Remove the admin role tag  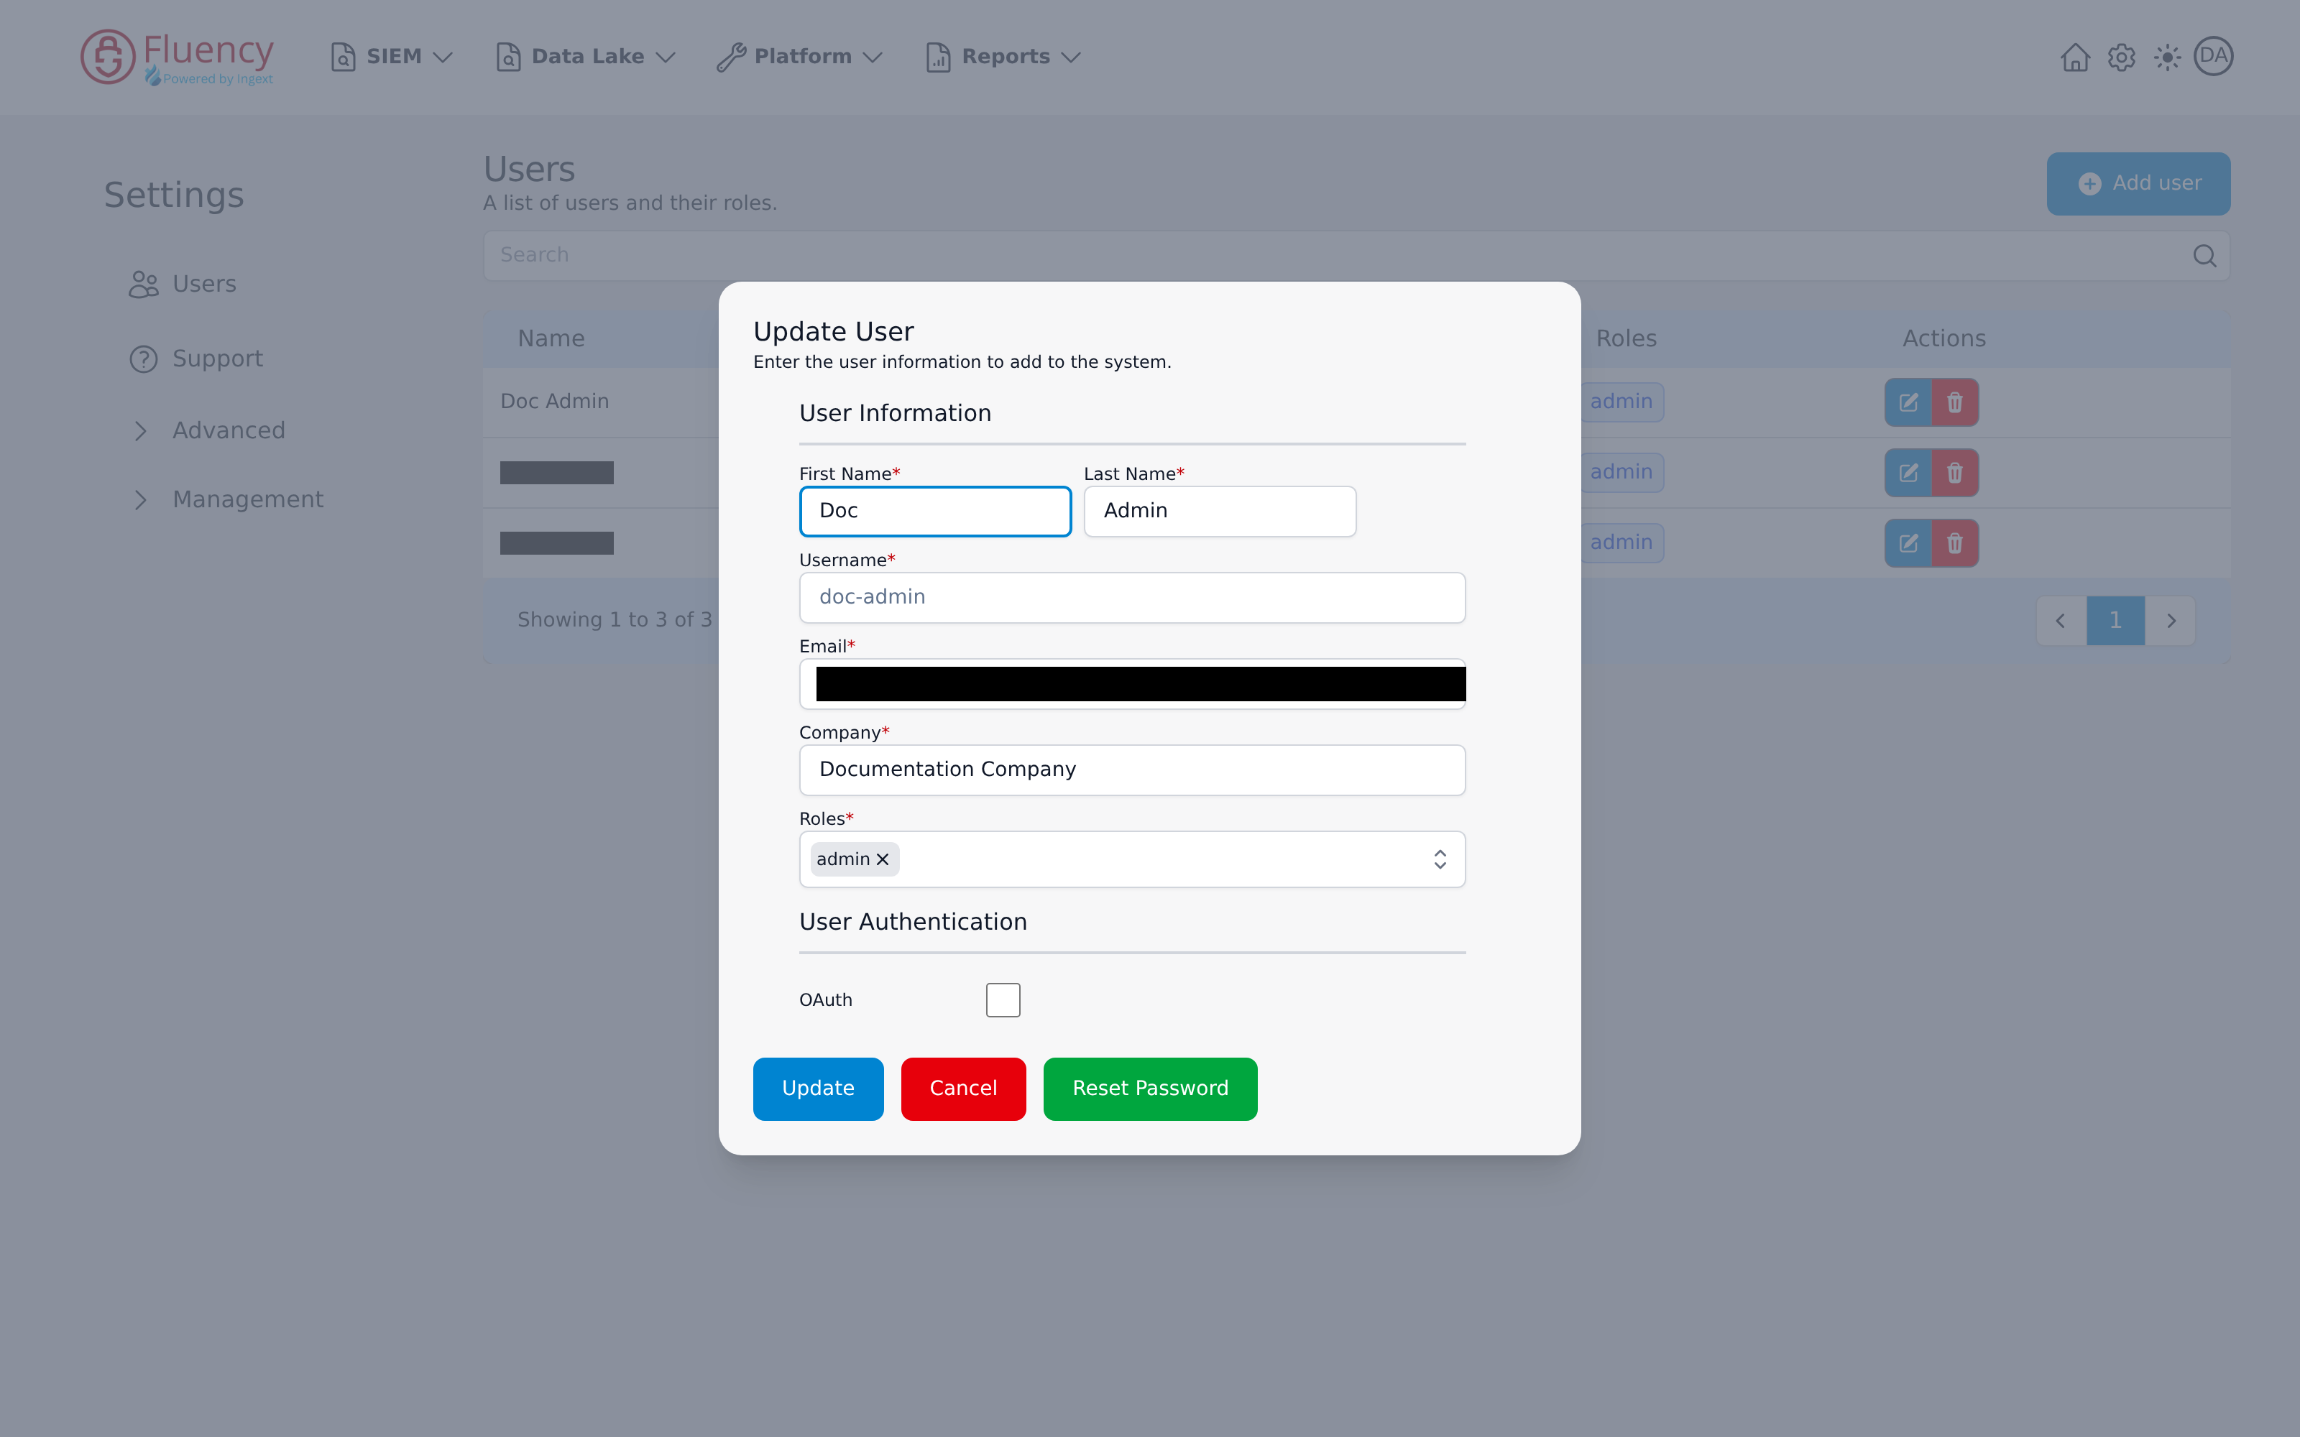pyautogui.click(x=883, y=859)
